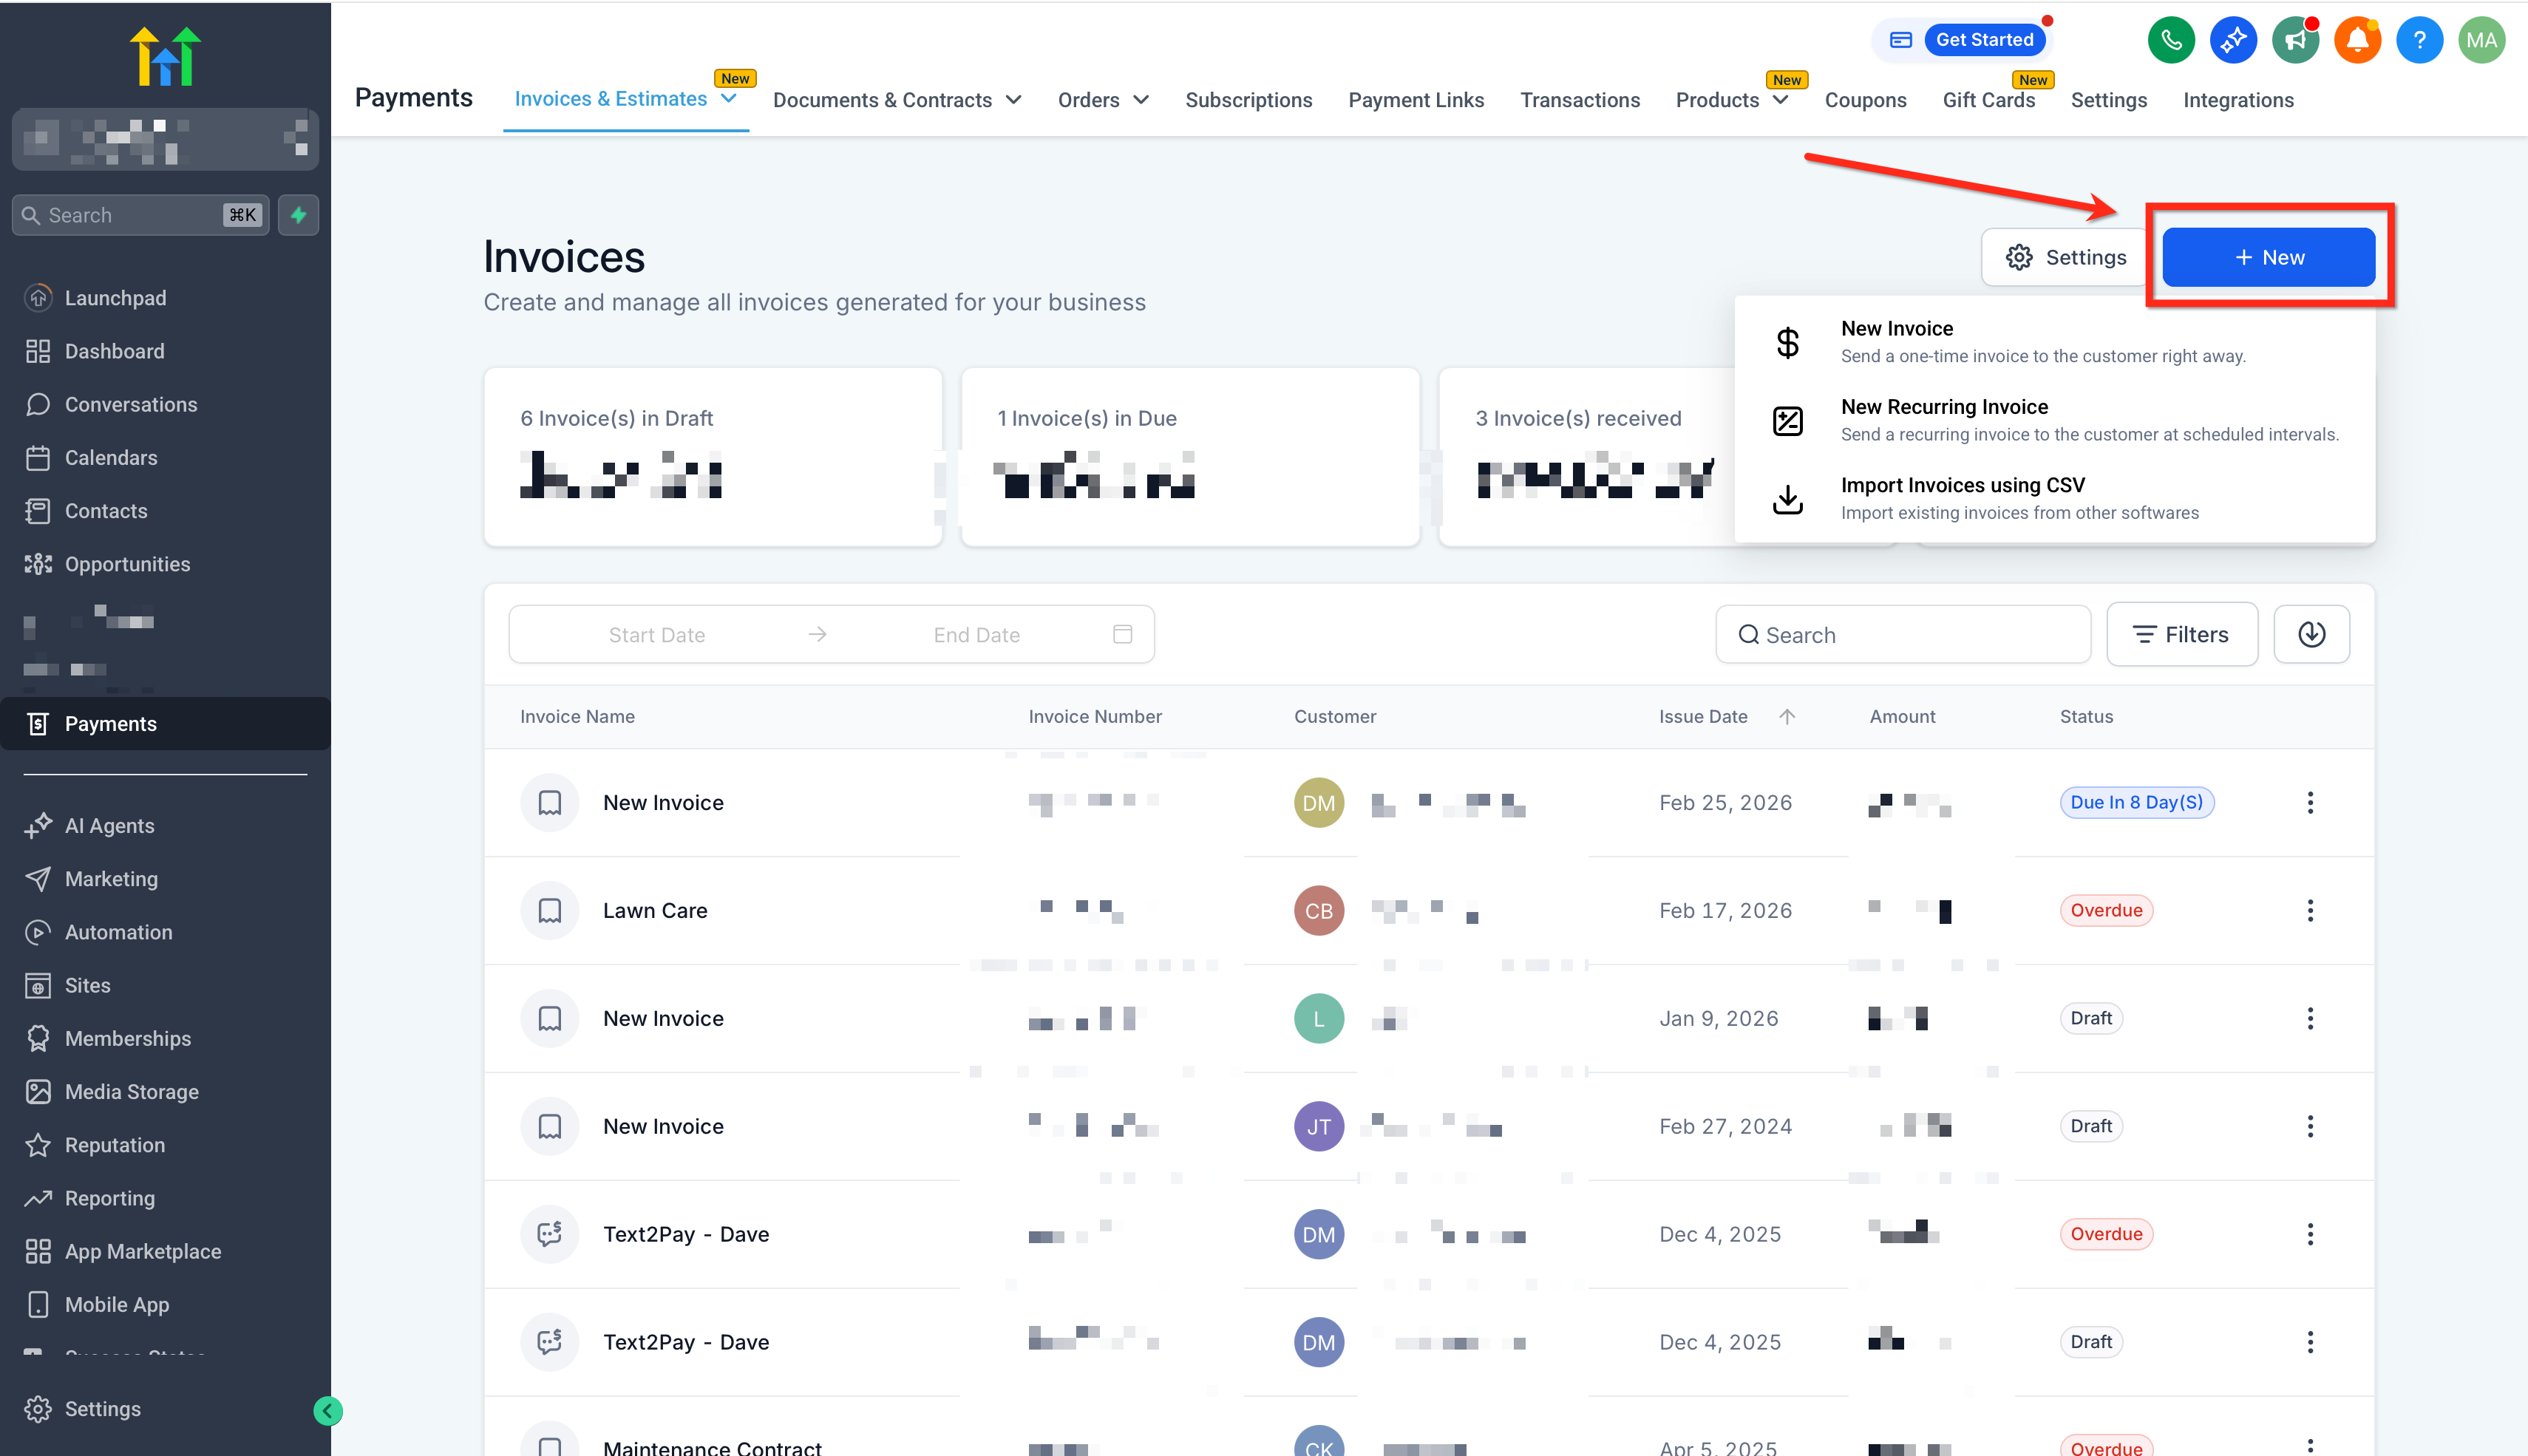The height and width of the screenshot is (1456, 2528).
Task: Click the download invoices icon button
Action: click(x=2311, y=634)
